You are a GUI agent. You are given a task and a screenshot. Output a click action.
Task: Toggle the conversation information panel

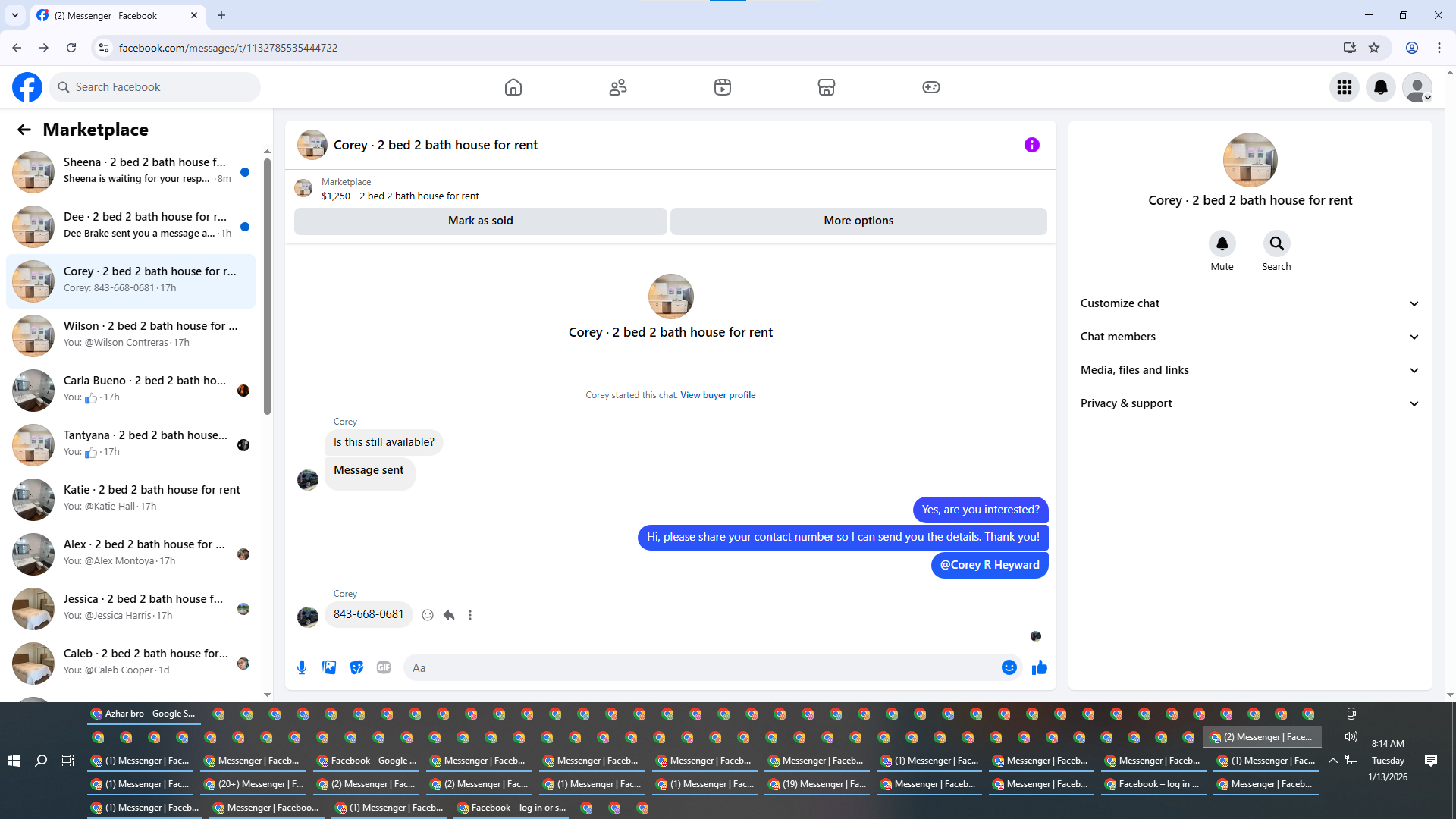point(1031,145)
